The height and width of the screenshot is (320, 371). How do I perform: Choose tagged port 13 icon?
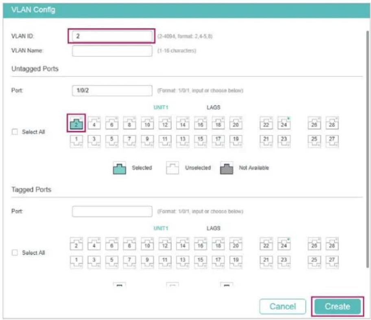coord(183,262)
